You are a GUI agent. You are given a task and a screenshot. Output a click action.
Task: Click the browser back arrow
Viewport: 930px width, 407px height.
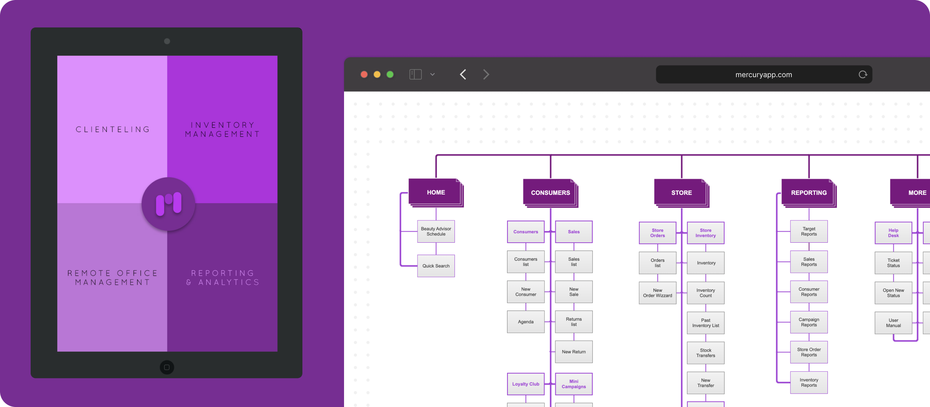coord(463,74)
